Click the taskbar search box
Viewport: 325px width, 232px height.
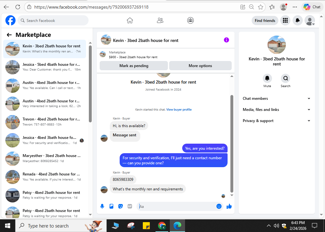pyautogui.click(x=61, y=226)
